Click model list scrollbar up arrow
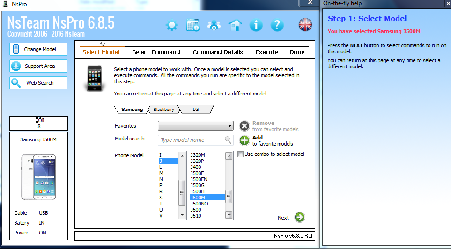 click(229, 156)
